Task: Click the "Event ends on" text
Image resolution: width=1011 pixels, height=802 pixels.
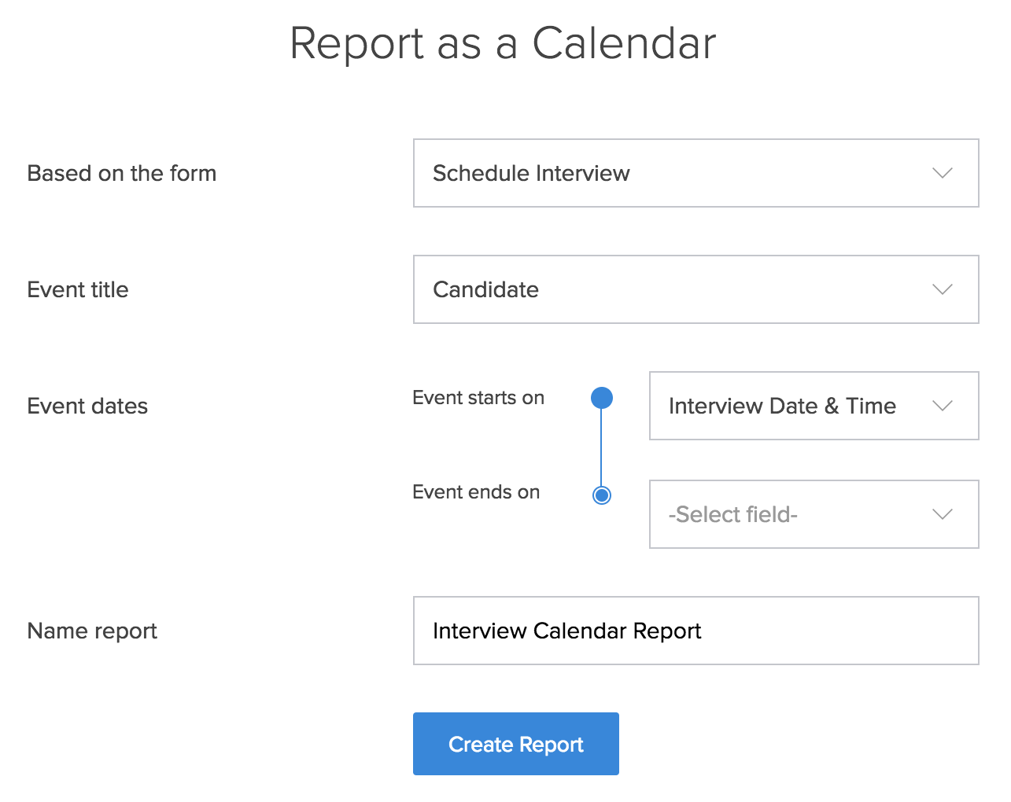Action: point(476,492)
